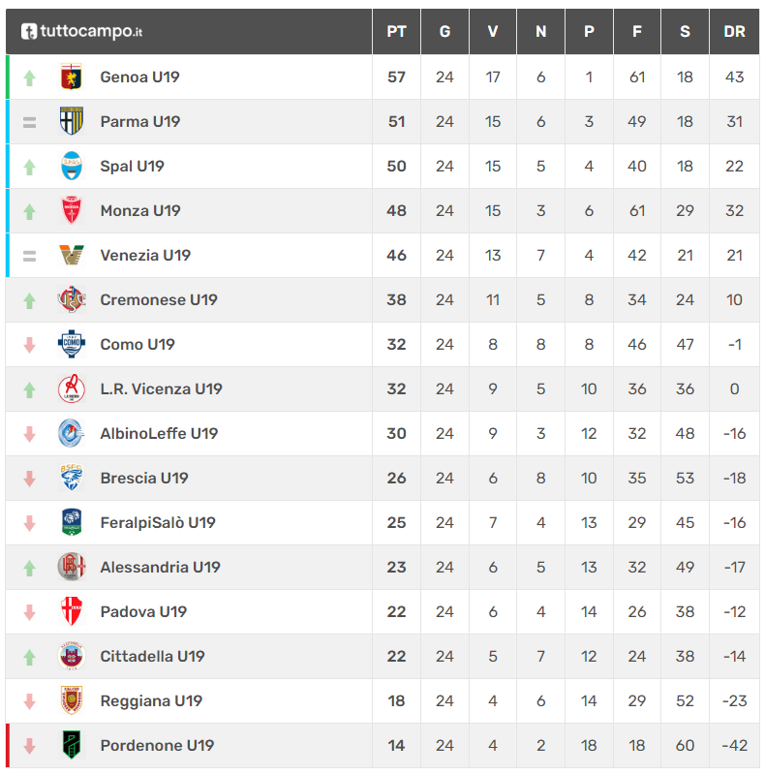Image resolution: width=765 pixels, height=775 pixels.
Task: Select the Parma U19 crest icon
Action: (71, 121)
